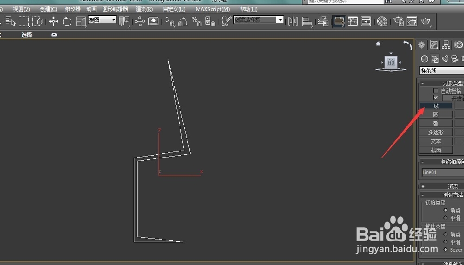The image size is (464, 265).
Task: Select the Bezier drag type radio
Action: 445,250
